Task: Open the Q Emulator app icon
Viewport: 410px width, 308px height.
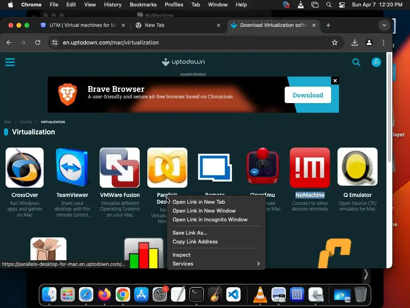Action: tap(358, 167)
